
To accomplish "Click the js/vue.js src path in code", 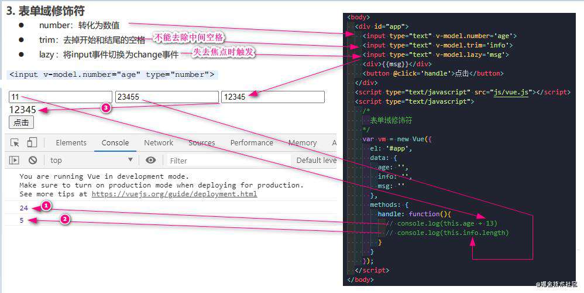I will (511, 92).
